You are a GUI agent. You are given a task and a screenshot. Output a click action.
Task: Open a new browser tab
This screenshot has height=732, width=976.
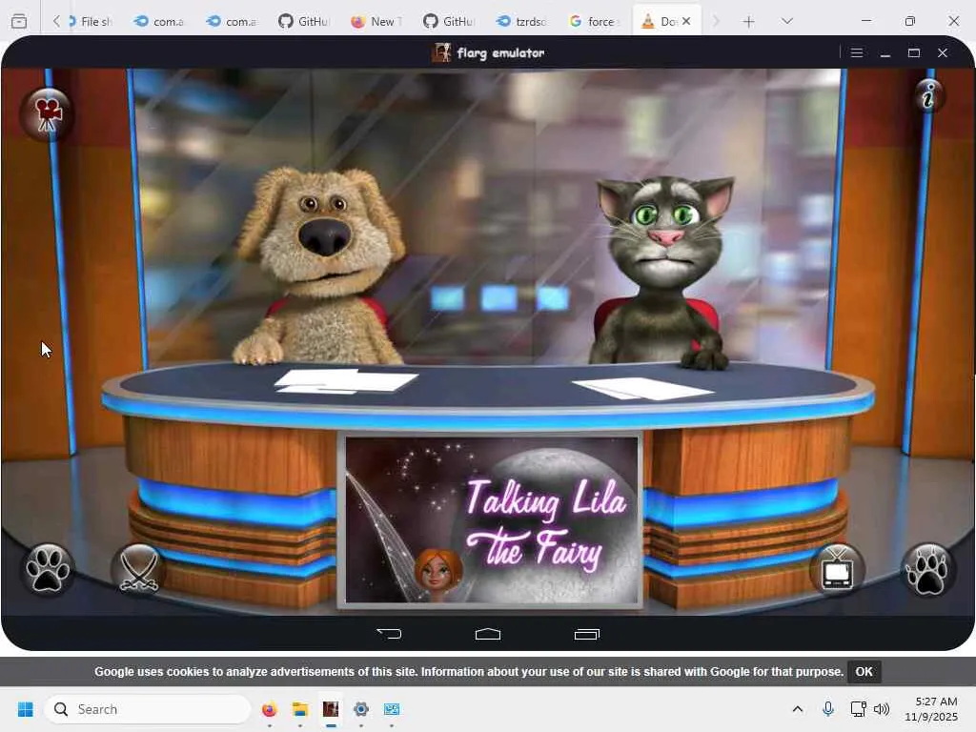click(x=749, y=22)
